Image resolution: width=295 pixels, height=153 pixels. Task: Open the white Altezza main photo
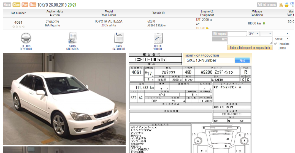[x=64, y=99]
